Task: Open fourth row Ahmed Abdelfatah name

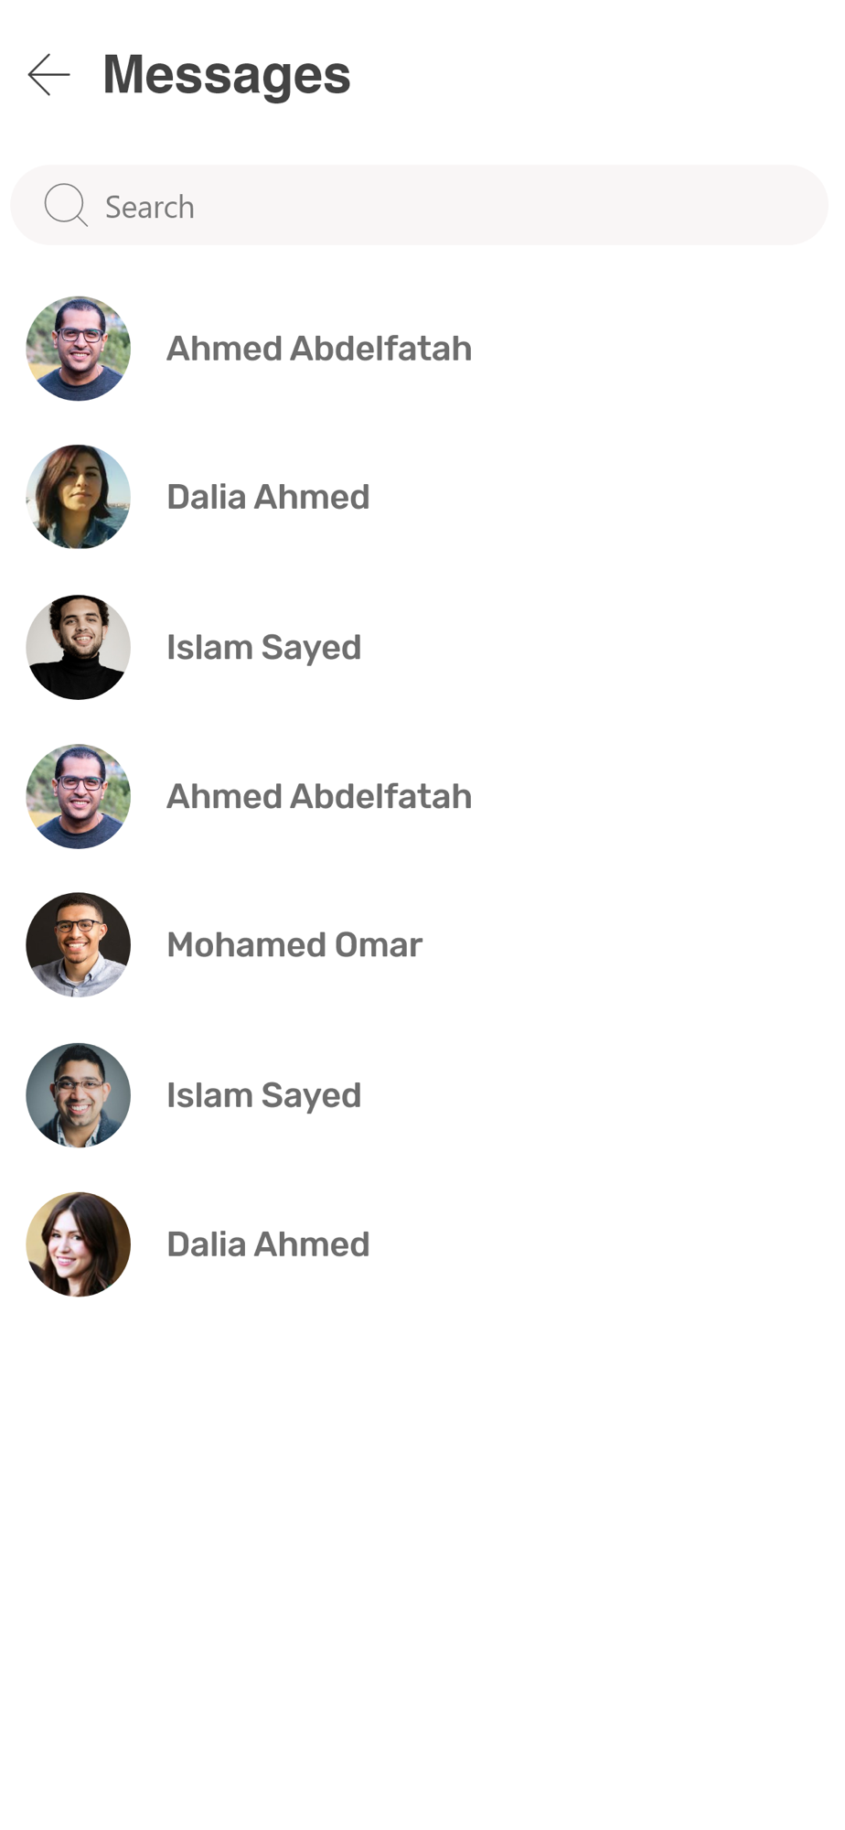Action: (x=319, y=796)
